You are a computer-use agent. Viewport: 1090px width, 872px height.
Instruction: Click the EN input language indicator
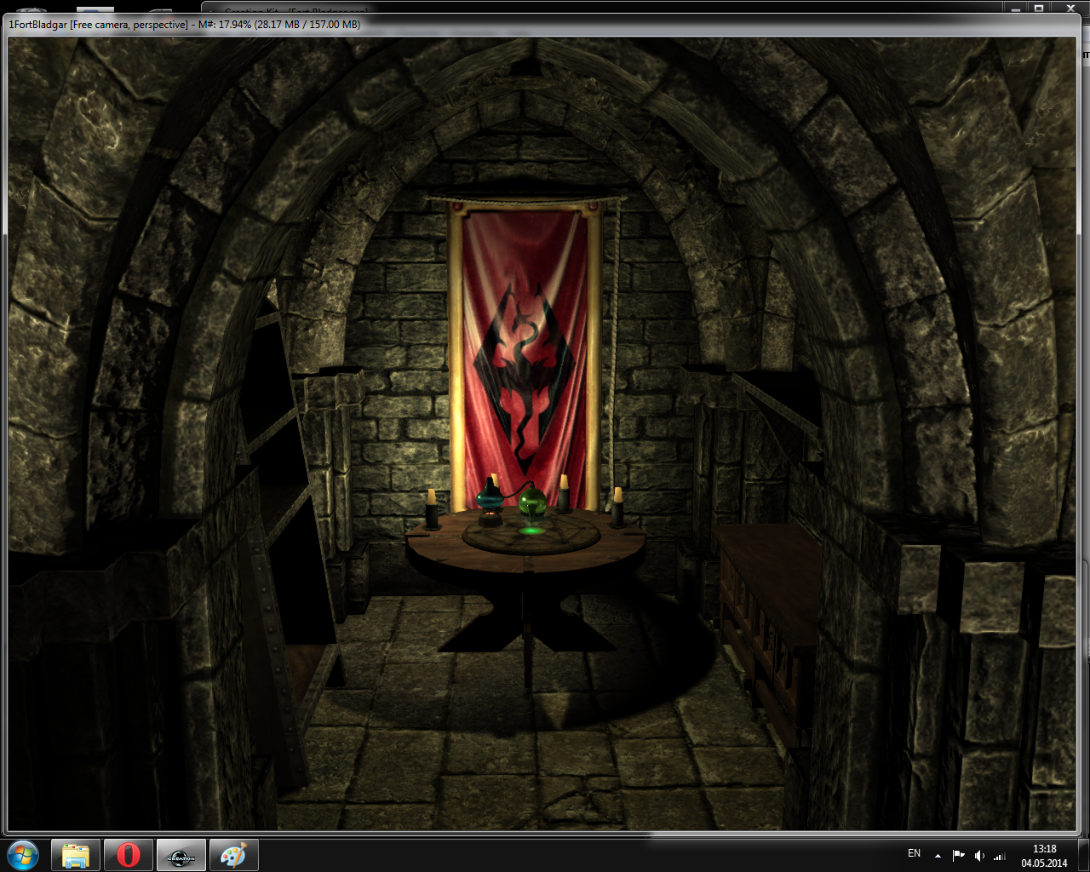pos(914,853)
